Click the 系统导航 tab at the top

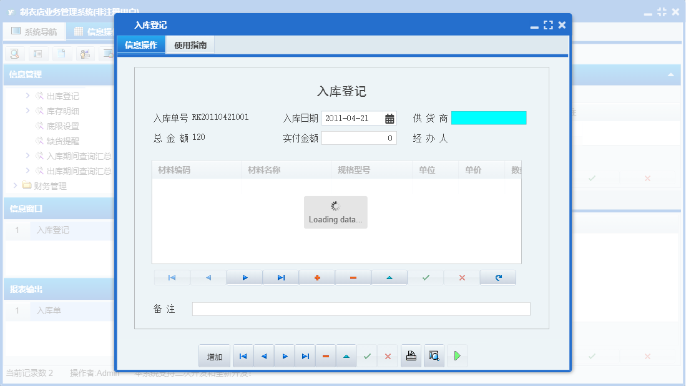(34, 31)
